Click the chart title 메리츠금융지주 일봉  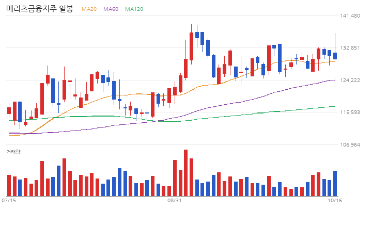40,9
